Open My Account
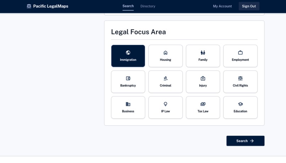286x163 pixels. (x=222, y=6)
